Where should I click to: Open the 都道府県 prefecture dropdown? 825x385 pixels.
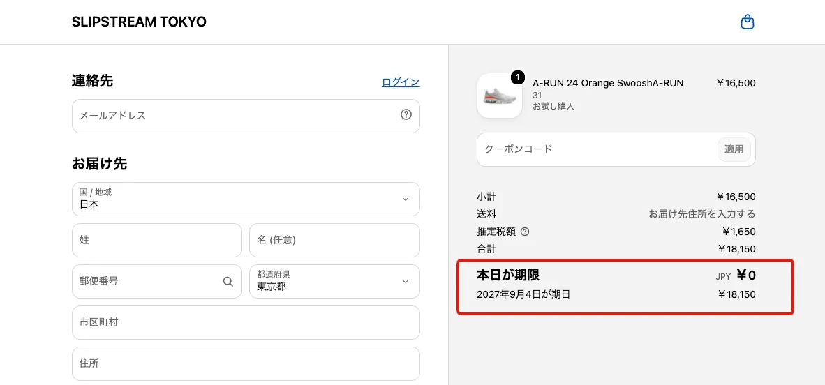tap(334, 281)
